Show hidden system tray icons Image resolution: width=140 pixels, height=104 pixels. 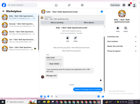pos(115,102)
